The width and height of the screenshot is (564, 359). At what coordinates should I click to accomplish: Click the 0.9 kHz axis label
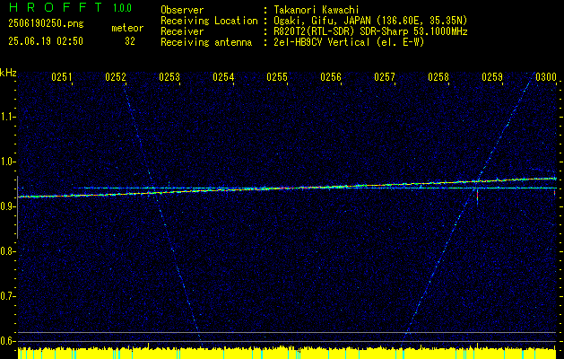[7, 206]
